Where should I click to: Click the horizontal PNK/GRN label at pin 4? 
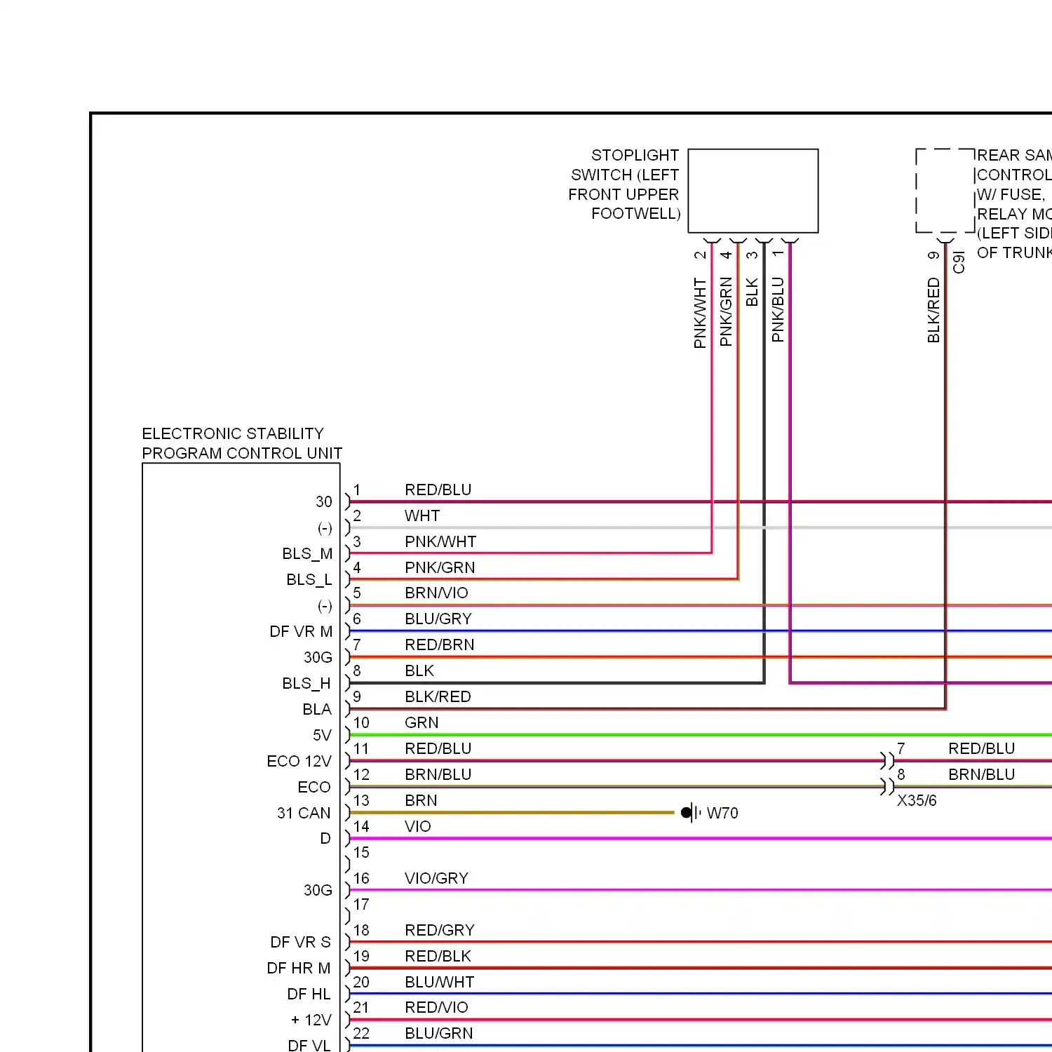[x=440, y=567]
